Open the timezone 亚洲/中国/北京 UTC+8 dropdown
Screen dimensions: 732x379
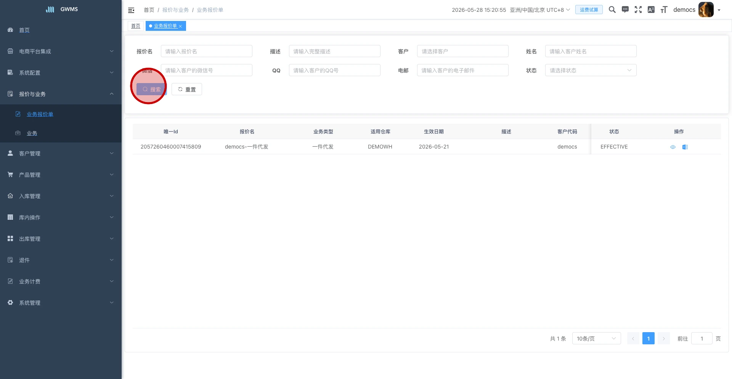(540, 10)
